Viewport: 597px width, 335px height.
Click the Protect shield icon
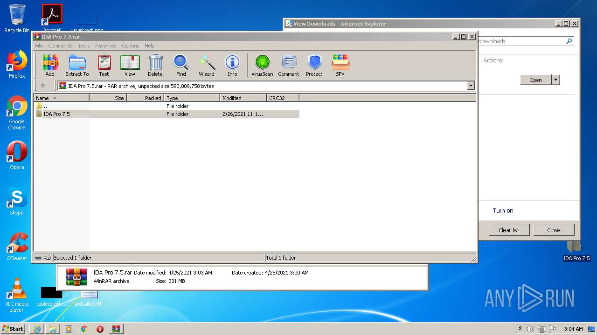click(x=314, y=65)
